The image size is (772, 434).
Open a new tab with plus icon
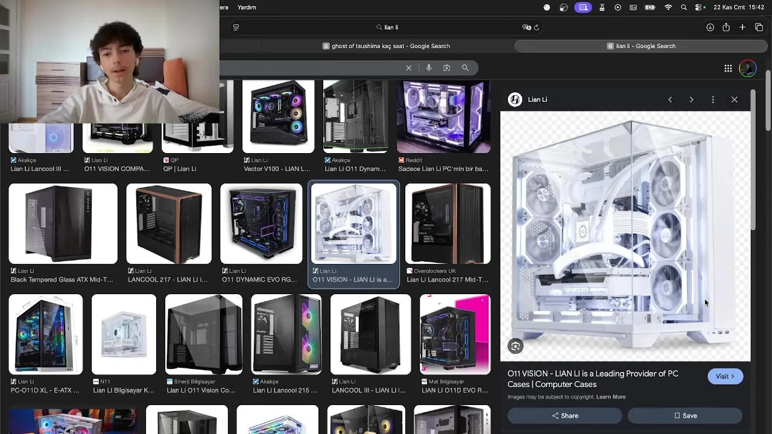point(742,27)
